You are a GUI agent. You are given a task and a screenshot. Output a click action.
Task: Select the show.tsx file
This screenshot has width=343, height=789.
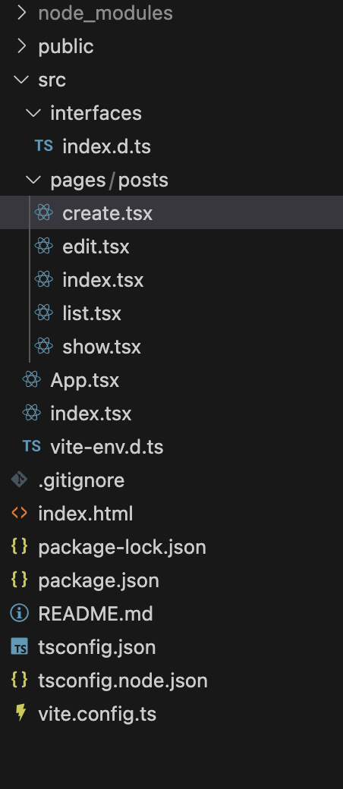pyautogui.click(x=171, y=346)
